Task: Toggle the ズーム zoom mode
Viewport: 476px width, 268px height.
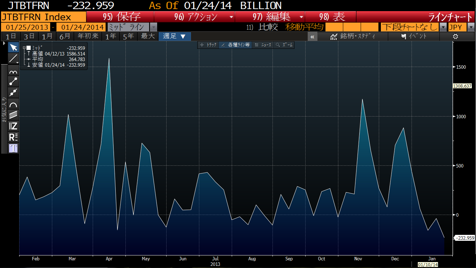Action: coord(284,45)
